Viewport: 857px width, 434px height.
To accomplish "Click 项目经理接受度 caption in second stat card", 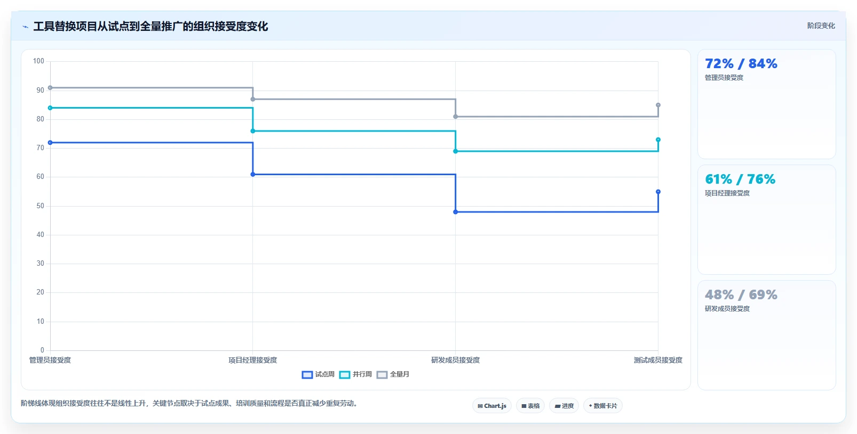I will click(x=727, y=193).
